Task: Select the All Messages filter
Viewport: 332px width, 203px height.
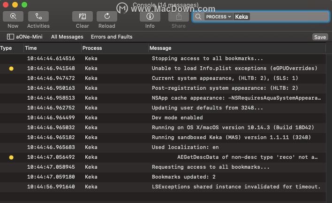Action: pos(67,37)
